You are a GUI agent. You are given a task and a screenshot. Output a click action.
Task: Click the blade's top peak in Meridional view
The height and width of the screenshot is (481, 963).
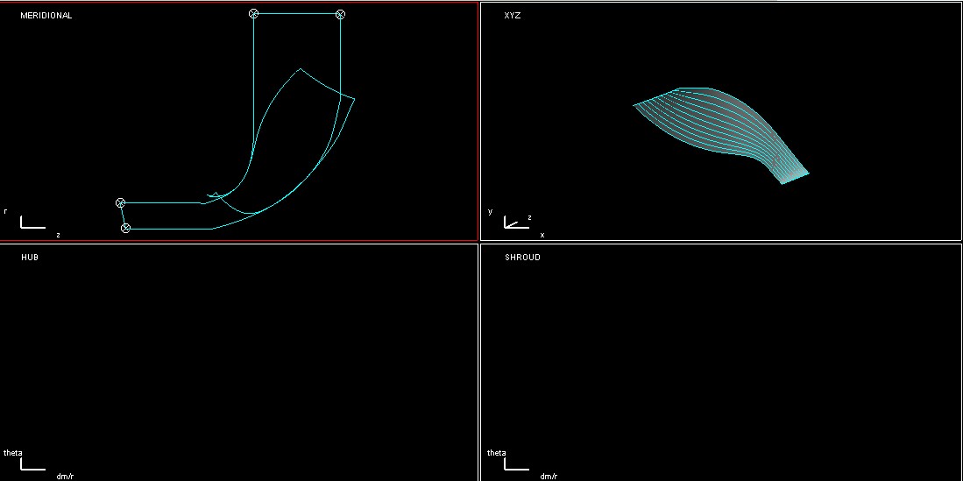pos(301,69)
